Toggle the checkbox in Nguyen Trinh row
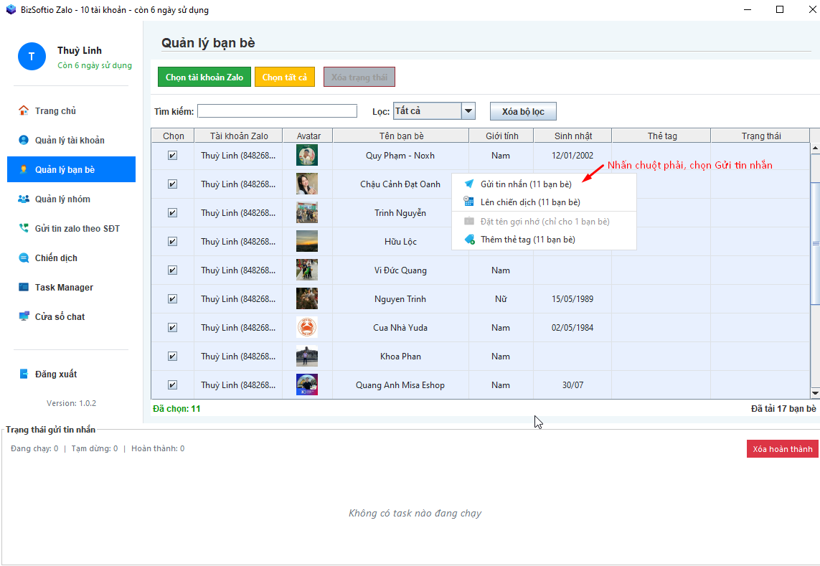 [172, 299]
